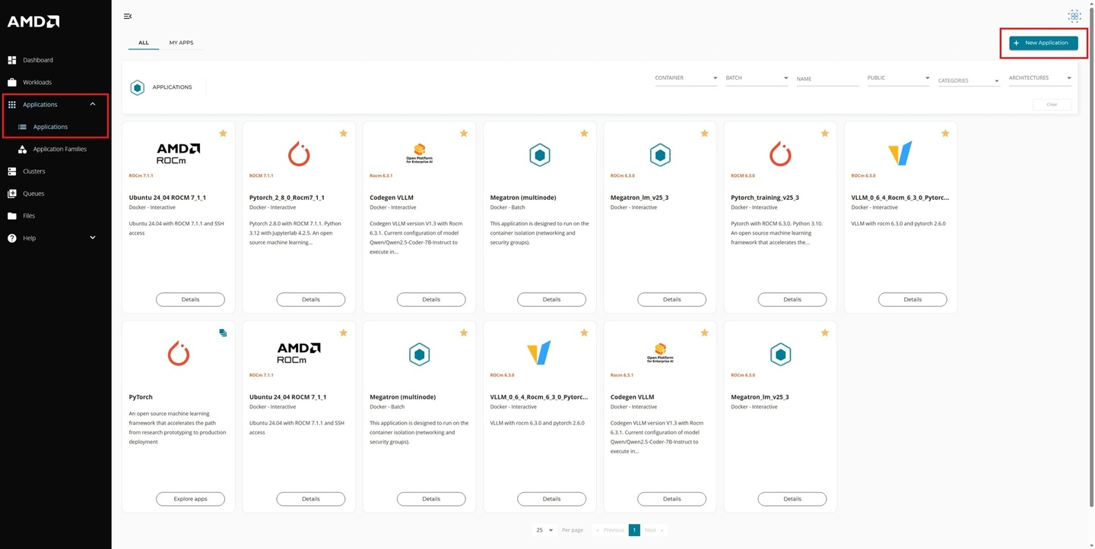Toggle favorite star on Ubuntu 24_04 ROCM 7_1_1 card

pyautogui.click(x=223, y=134)
